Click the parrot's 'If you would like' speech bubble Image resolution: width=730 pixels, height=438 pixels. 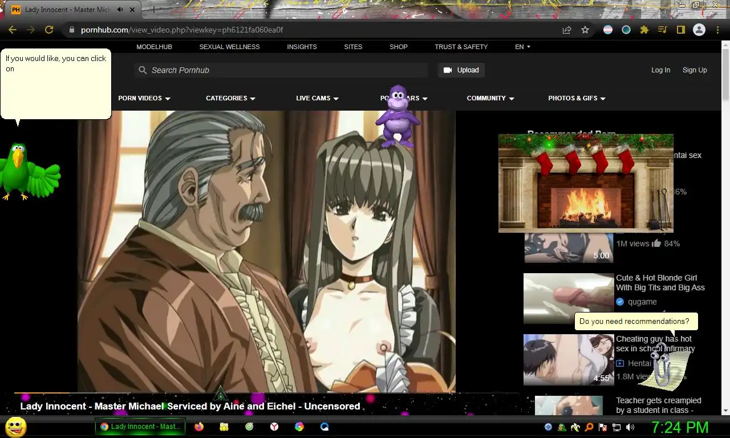pos(55,84)
